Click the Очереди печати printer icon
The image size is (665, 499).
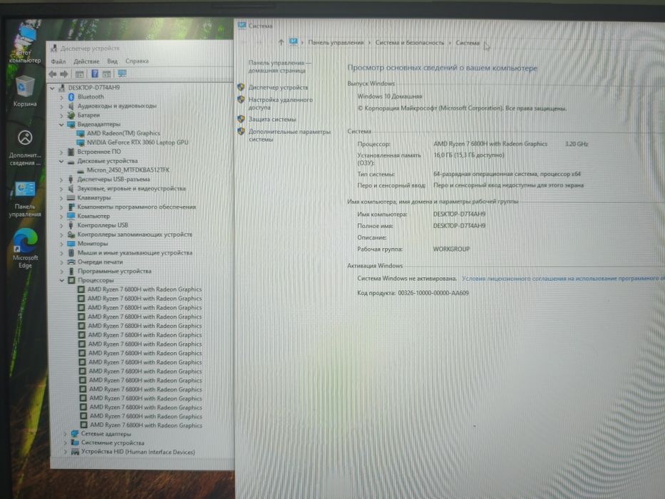point(71,262)
